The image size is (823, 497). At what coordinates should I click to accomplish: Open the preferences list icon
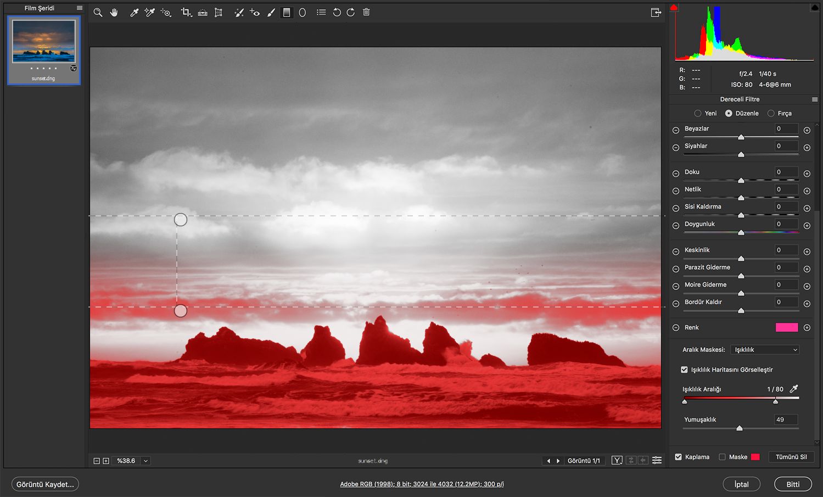(321, 12)
